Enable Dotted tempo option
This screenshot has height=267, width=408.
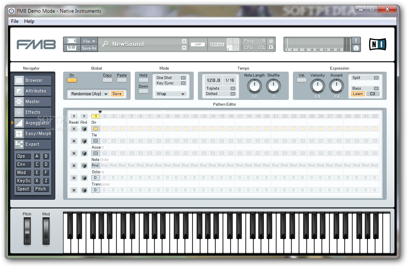tap(233, 94)
